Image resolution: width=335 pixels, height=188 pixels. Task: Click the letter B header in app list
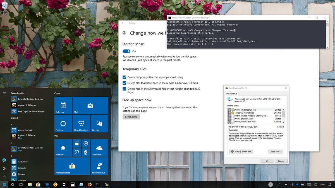tap(12, 143)
